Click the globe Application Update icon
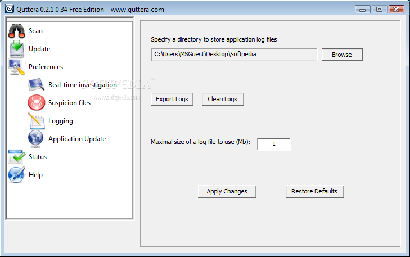Screen dimensions: 410x257 coord(36,138)
